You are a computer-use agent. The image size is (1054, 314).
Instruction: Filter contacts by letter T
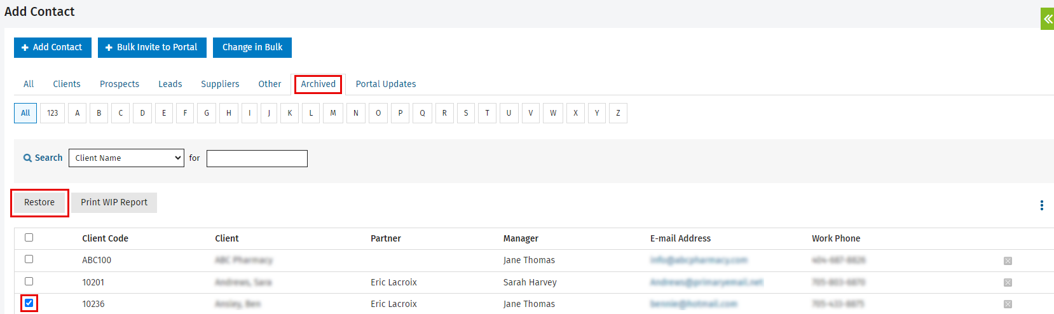click(x=488, y=113)
